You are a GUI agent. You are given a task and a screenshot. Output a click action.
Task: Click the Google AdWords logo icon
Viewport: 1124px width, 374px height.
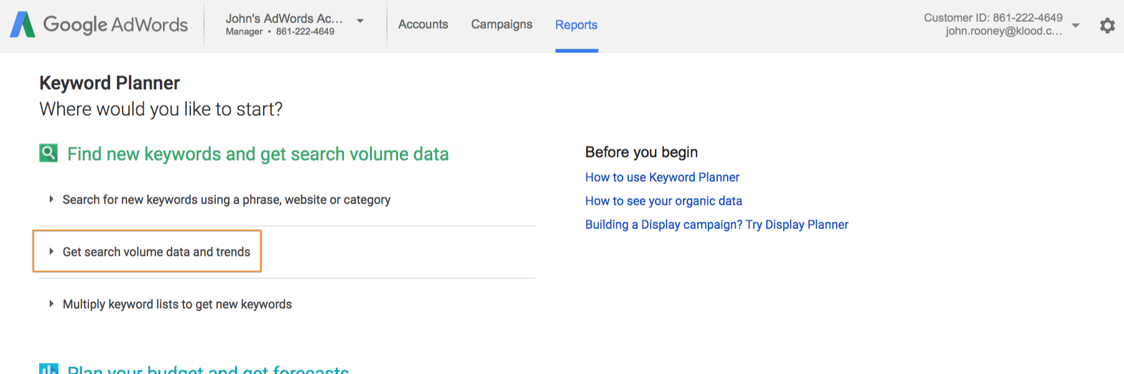click(23, 25)
